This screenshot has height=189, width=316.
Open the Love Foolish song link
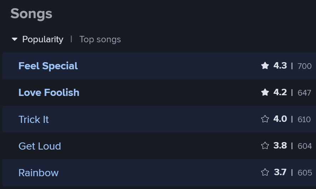click(x=49, y=93)
